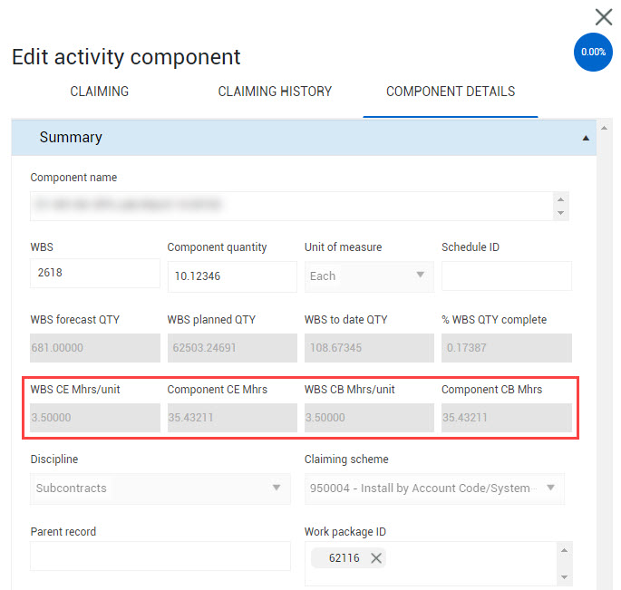Close the Edit activity component dialog
The width and height of the screenshot is (621, 590).
click(x=603, y=16)
